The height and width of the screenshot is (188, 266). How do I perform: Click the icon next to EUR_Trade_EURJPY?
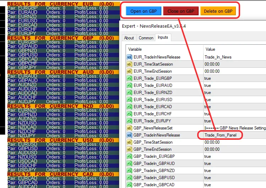(x=129, y=121)
